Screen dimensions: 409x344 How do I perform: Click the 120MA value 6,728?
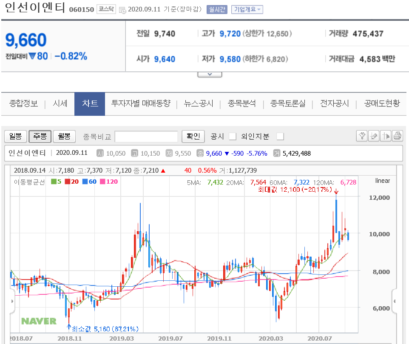point(348,182)
